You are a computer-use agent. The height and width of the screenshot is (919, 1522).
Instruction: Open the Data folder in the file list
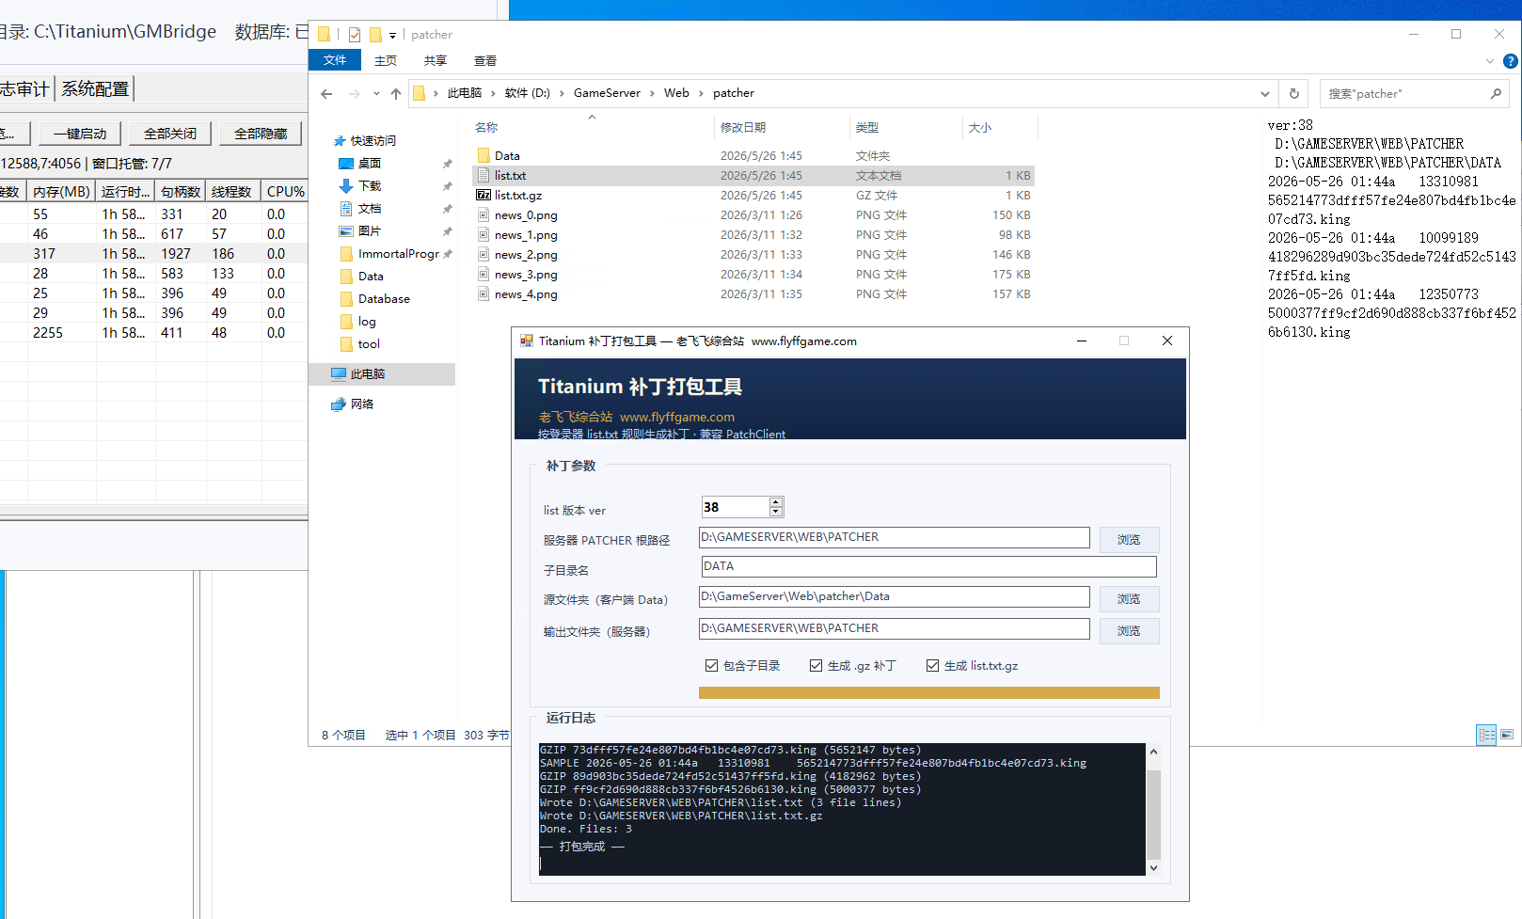[507, 156]
